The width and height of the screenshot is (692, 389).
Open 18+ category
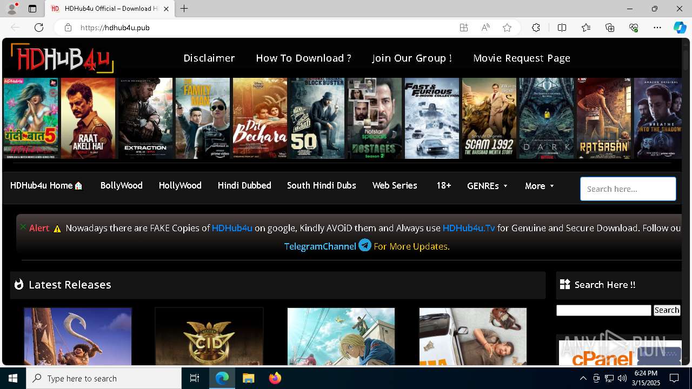coord(443,185)
